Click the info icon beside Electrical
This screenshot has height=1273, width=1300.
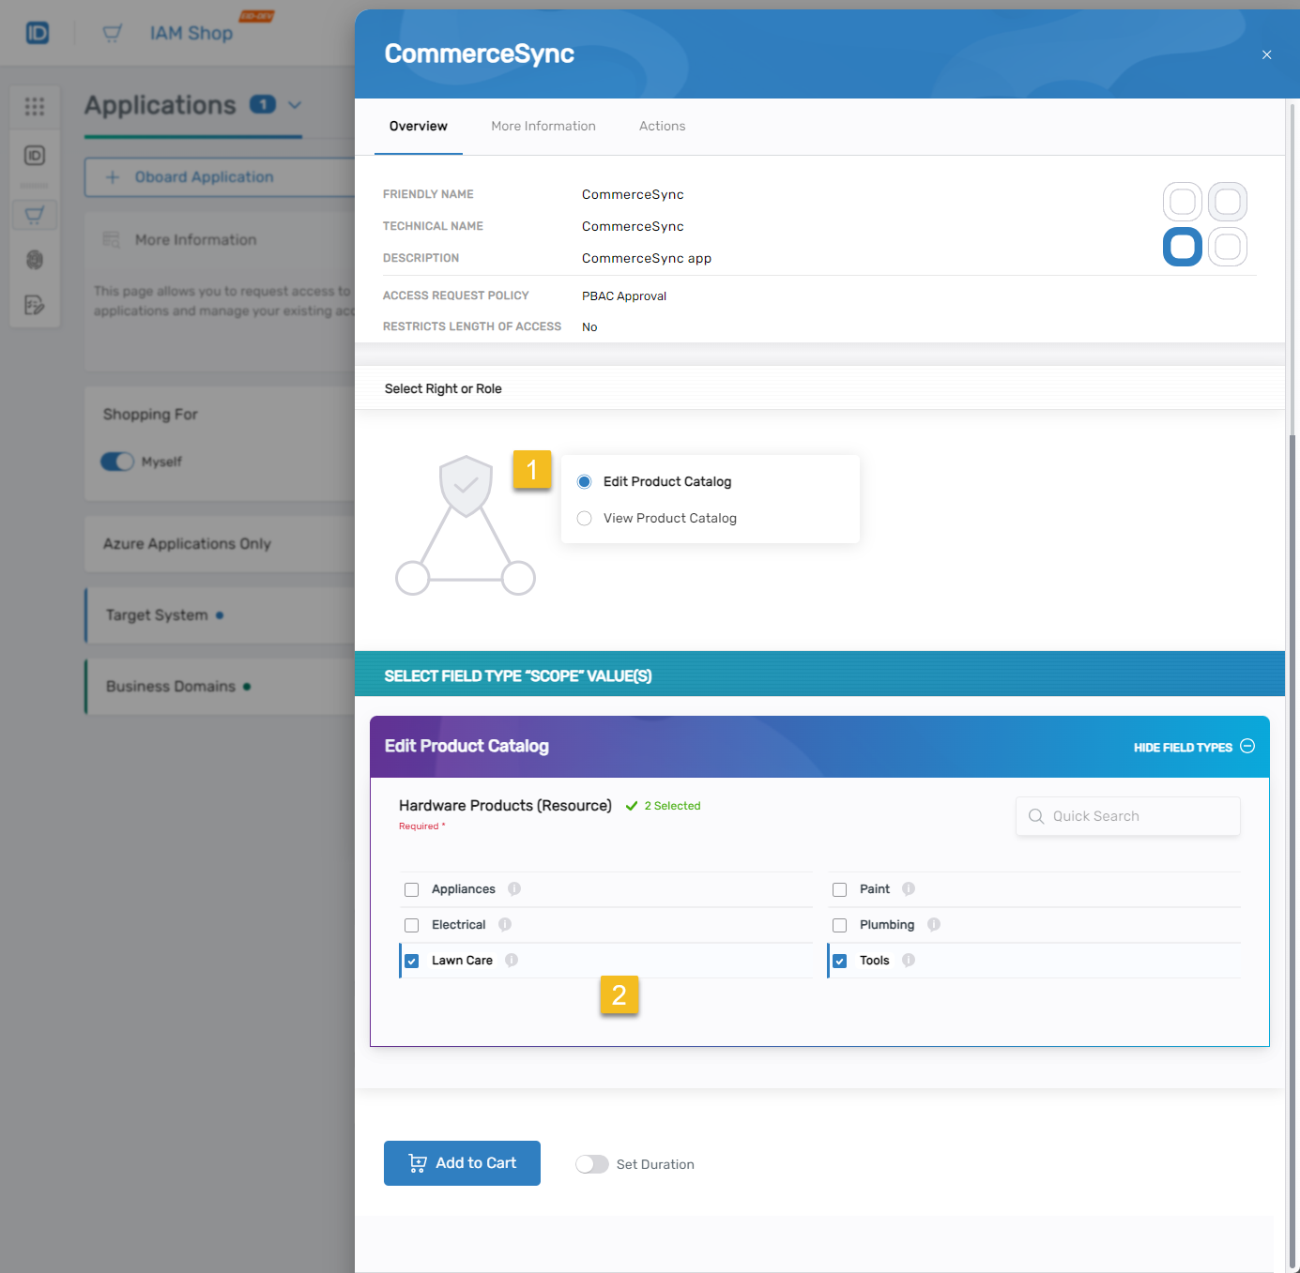point(505,925)
